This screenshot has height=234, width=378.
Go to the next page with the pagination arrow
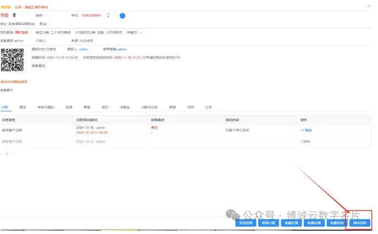pyautogui.click(x=13, y=154)
